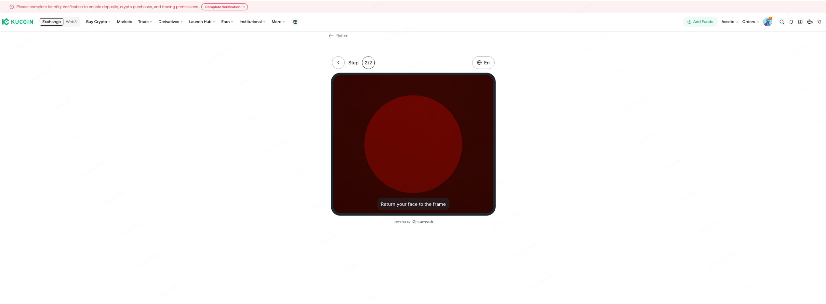Click the KuCoin logo
Image resolution: width=826 pixels, height=304 pixels.
18,22
